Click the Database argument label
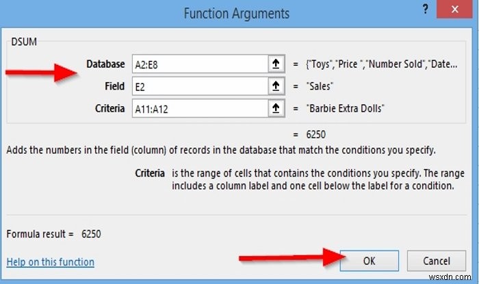 point(105,64)
